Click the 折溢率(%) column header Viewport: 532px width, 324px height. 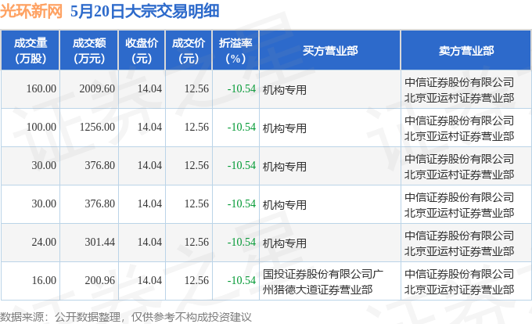[235, 51]
